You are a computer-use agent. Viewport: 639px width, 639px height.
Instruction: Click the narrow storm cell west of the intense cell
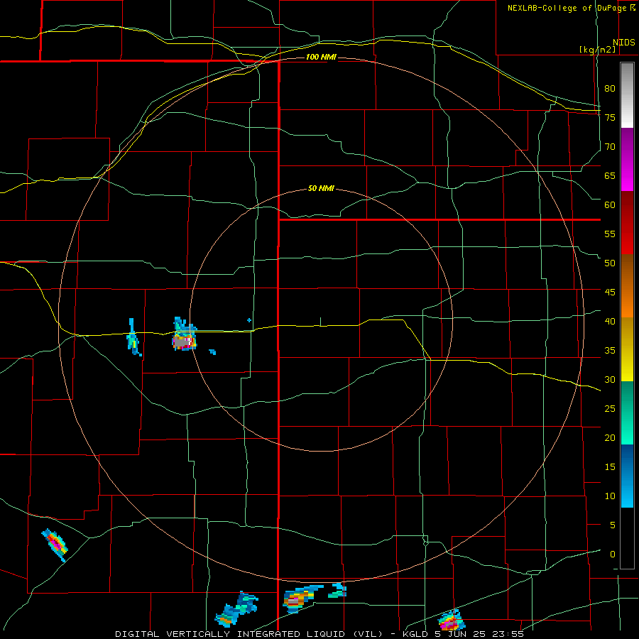point(133,337)
